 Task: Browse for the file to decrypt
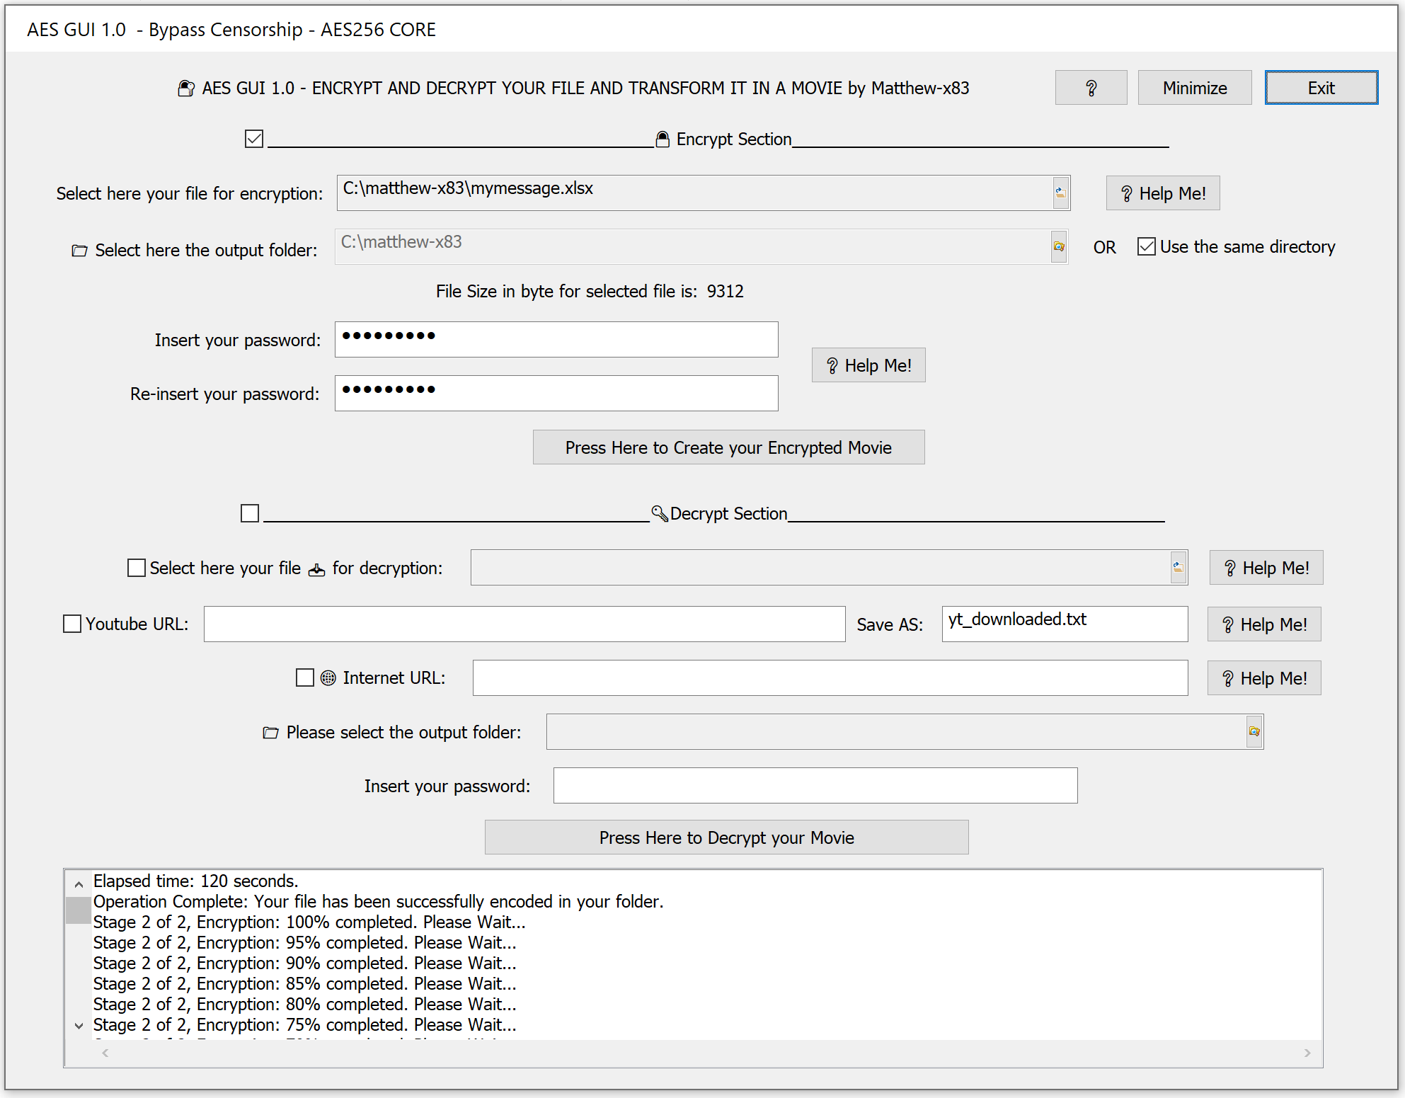tap(1178, 567)
